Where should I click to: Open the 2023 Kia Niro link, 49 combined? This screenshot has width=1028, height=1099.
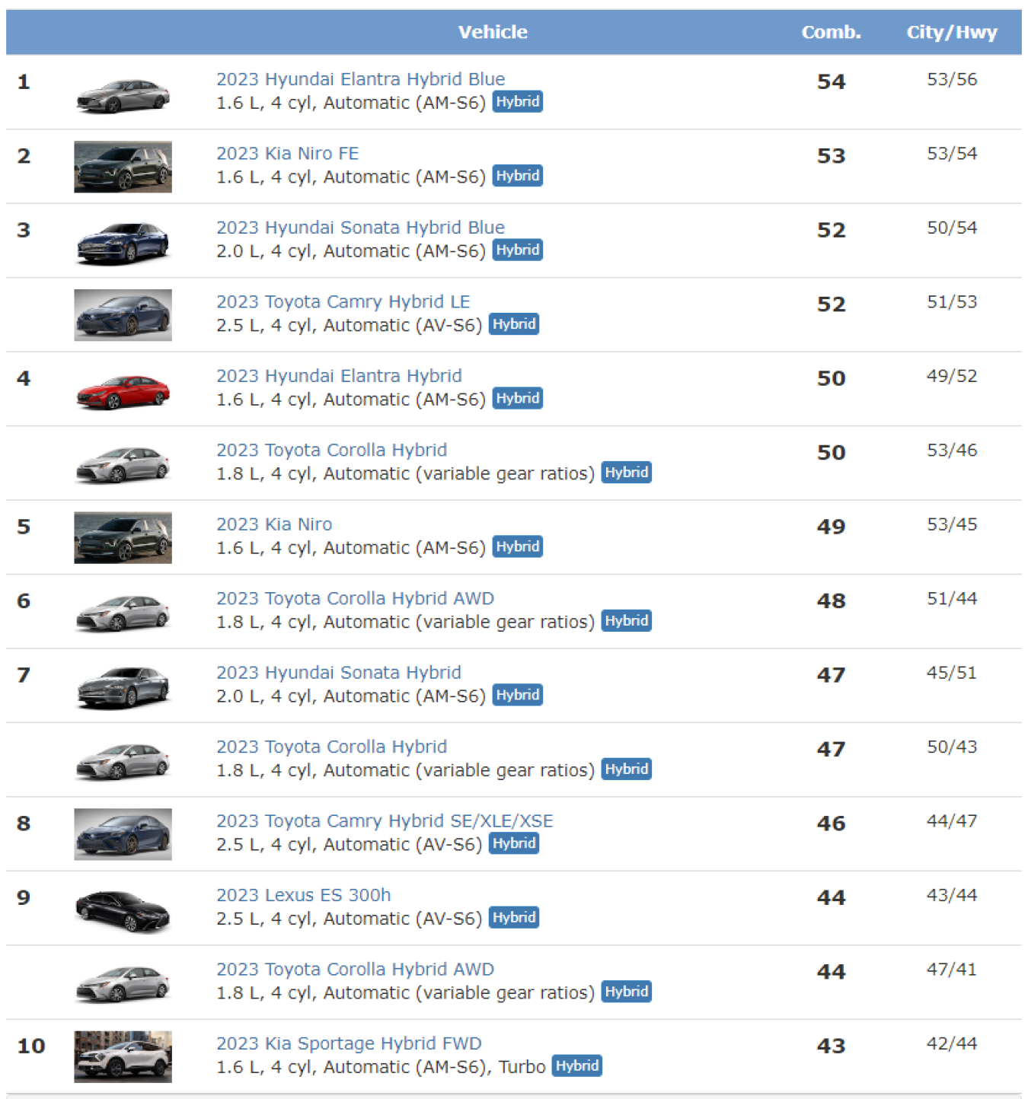click(x=274, y=524)
